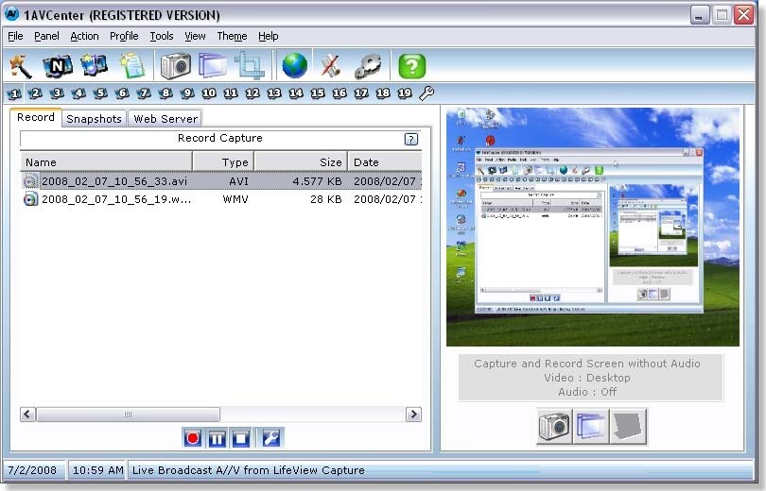
Task: Click the horizontal scrollbar left arrow
Action: (27, 415)
